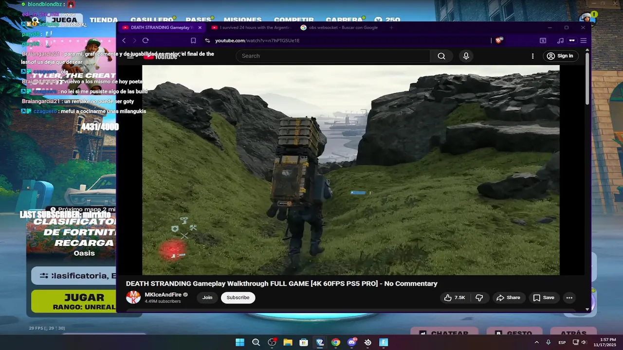Viewport: 623px width, 350px height.
Task: Click the tray microphone icon
Action: click(549, 342)
